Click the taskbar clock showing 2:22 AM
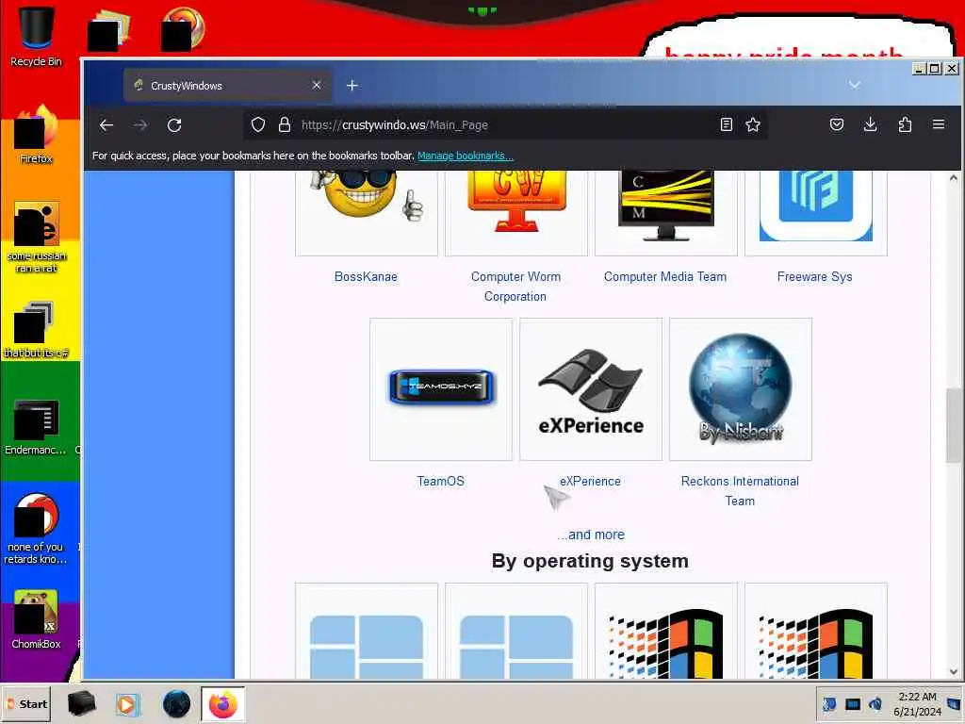The width and height of the screenshot is (965, 724). [918, 703]
